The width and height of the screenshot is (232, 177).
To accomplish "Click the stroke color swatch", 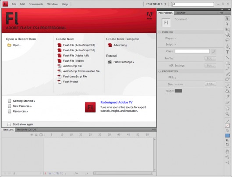I will (228, 126).
